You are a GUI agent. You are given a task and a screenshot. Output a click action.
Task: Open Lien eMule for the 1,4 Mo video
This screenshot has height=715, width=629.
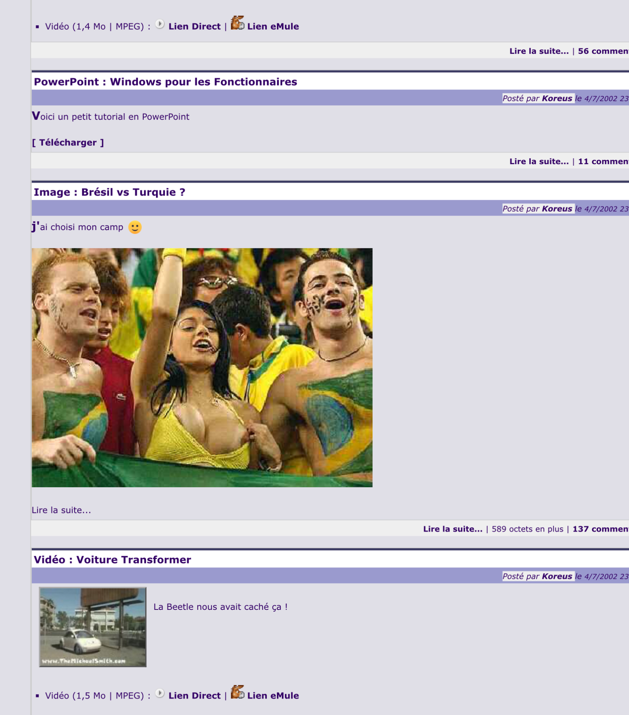click(273, 26)
